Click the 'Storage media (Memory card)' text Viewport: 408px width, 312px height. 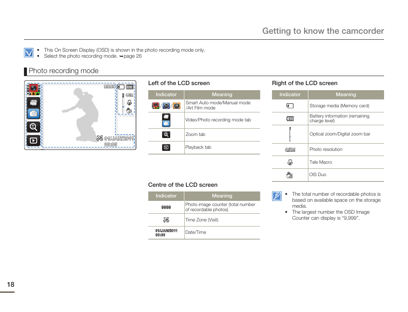(339, 106)
